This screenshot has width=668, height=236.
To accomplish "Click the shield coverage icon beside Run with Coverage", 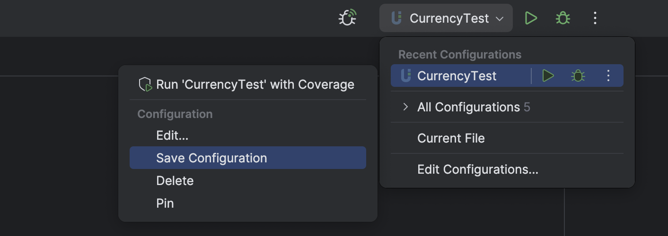I will [x=145, y=85].
